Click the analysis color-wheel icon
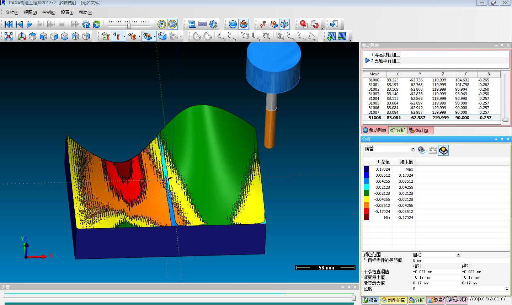512x305 pixels. [x=422, y=150]
